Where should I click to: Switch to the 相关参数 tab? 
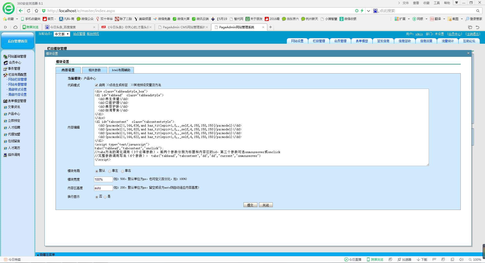(94, 70)
